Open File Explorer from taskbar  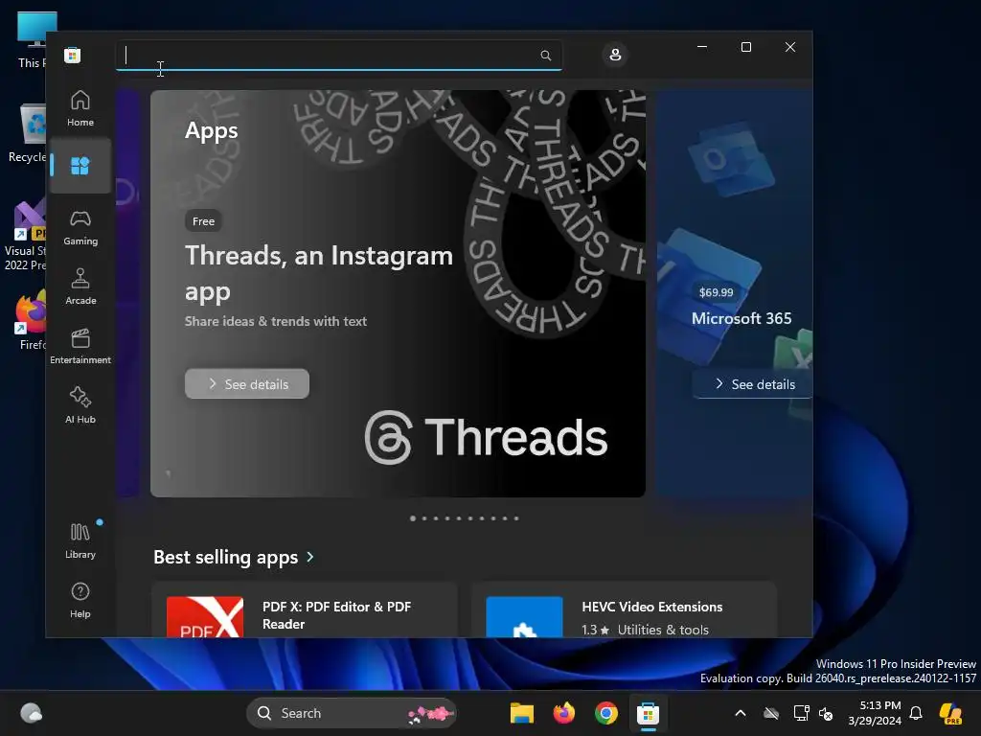coord(522,713)
